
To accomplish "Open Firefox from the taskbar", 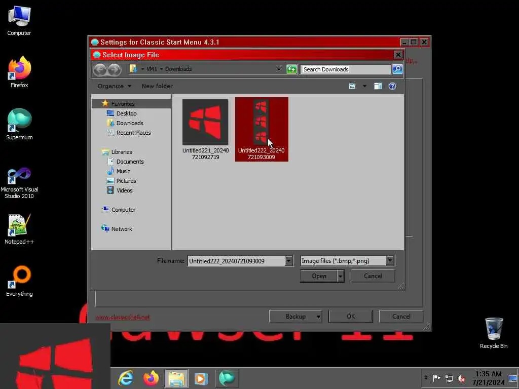I will coord(151,378).
